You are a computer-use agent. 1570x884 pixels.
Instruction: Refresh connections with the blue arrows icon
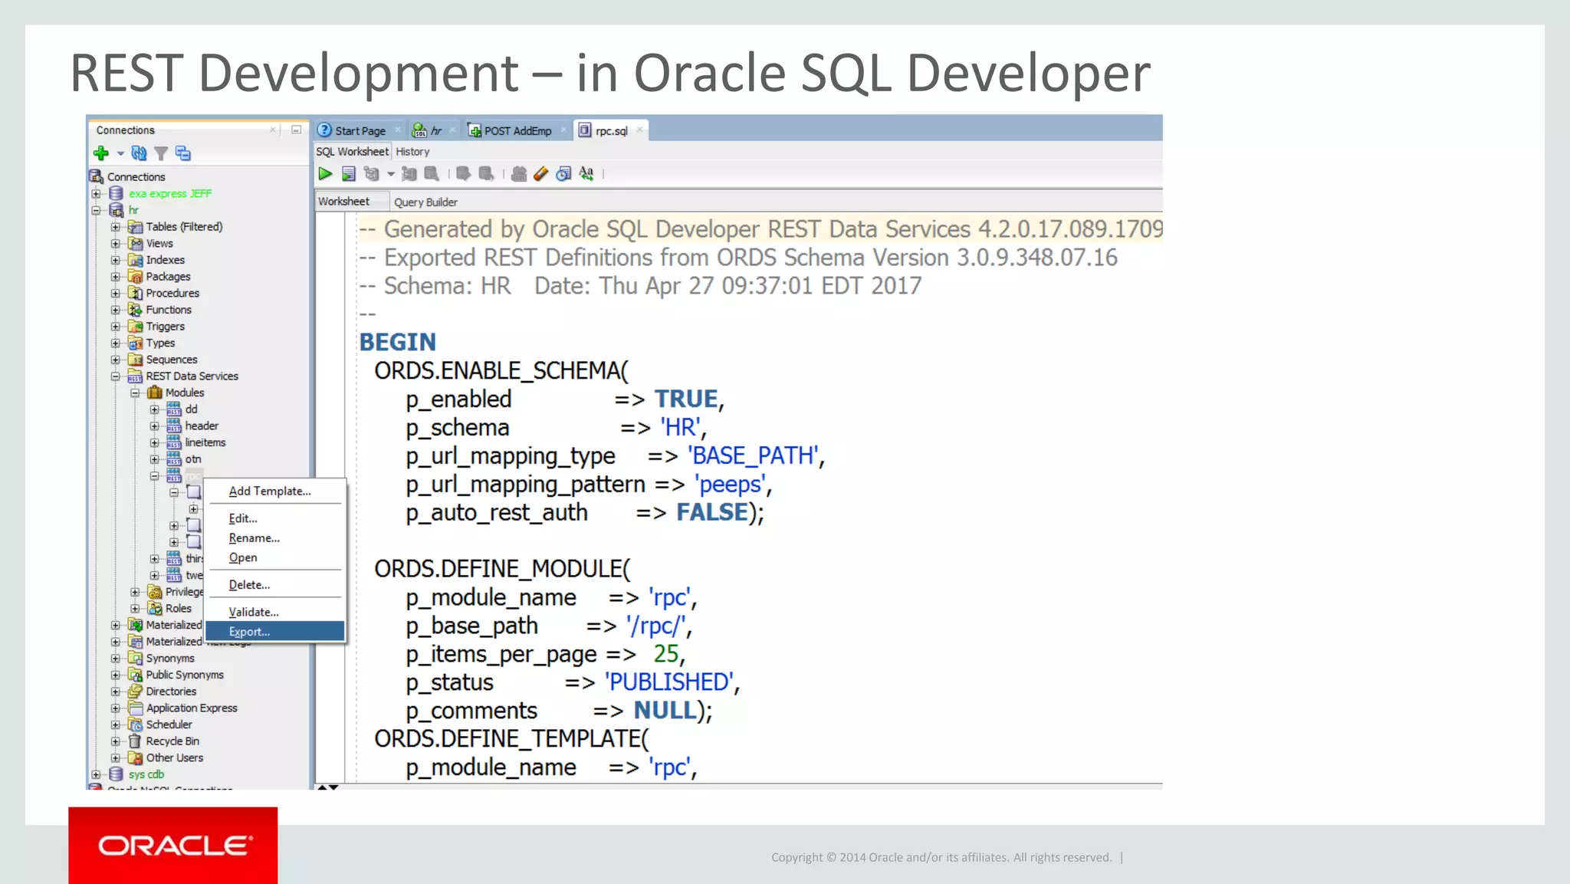[x=139, y=153]
